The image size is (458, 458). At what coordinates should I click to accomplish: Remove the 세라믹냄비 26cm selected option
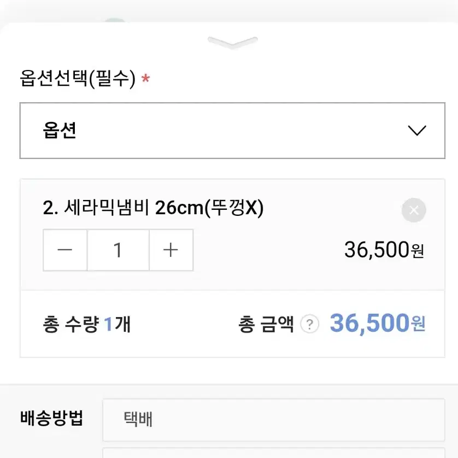tap(414, 210)
